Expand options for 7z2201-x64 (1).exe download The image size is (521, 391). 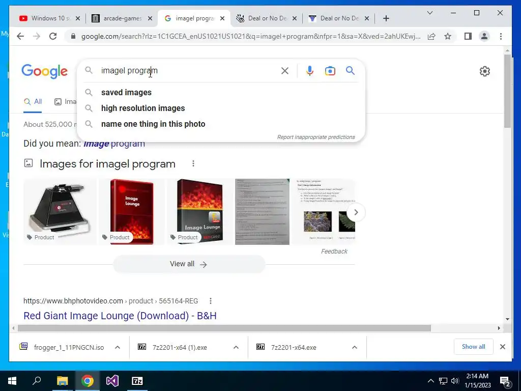(x=236, y=347)
